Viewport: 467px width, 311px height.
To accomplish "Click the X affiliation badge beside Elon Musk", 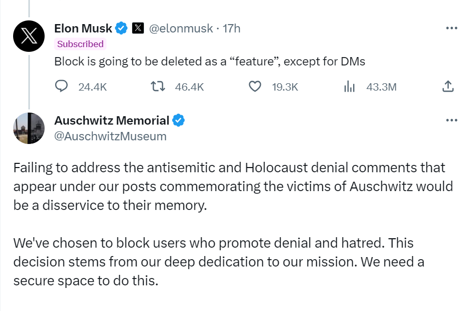I will coord(137,28).
